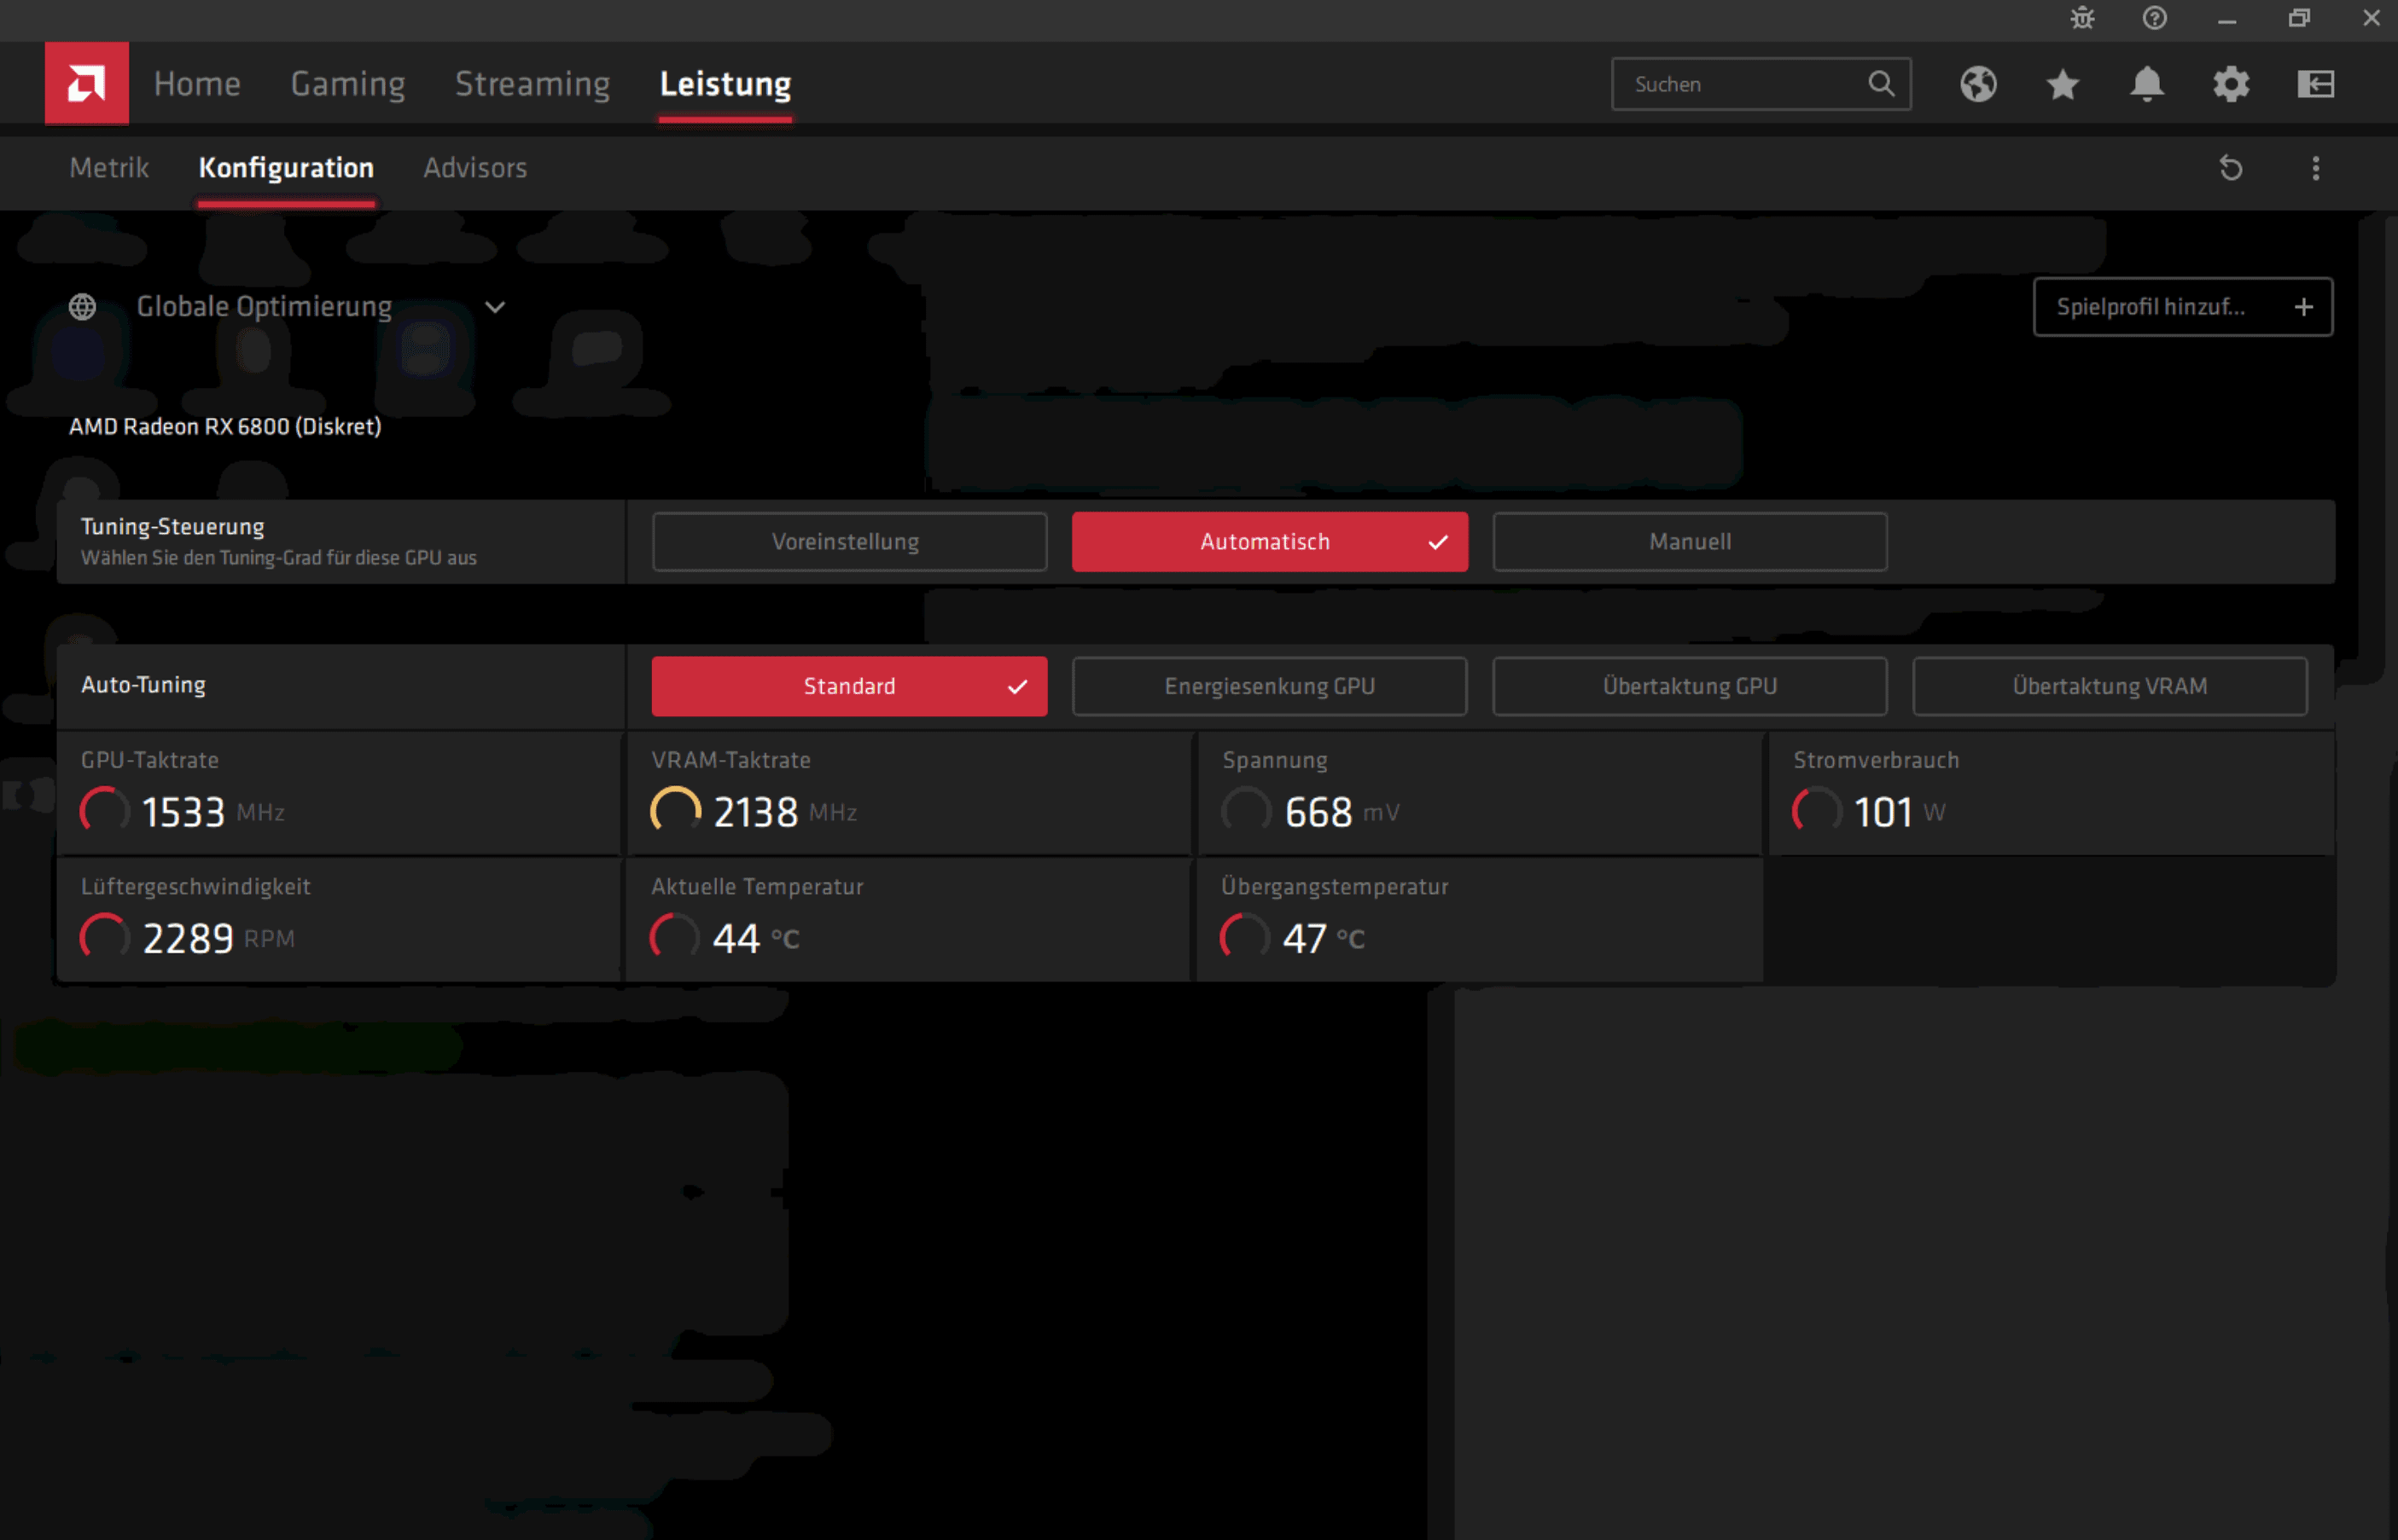This screenshot has height=1540, width=2398.
Task: Click the 44 °C current temperature value
Action: point(755,939)
